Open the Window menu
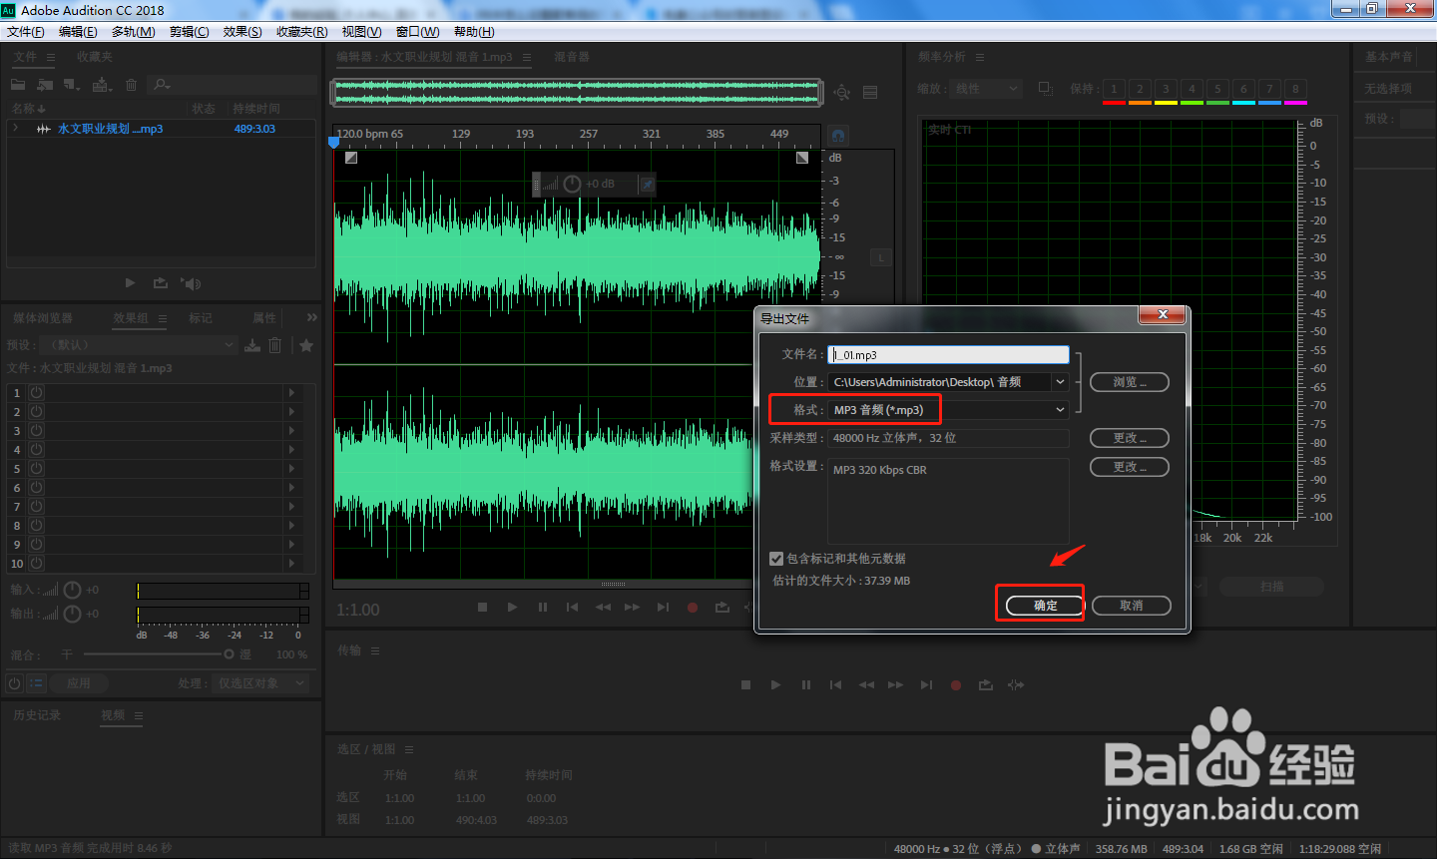1437x859 pixels. (417, 32)
